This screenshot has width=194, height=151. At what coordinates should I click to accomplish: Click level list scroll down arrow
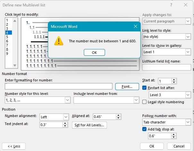[x=15, y=65]
